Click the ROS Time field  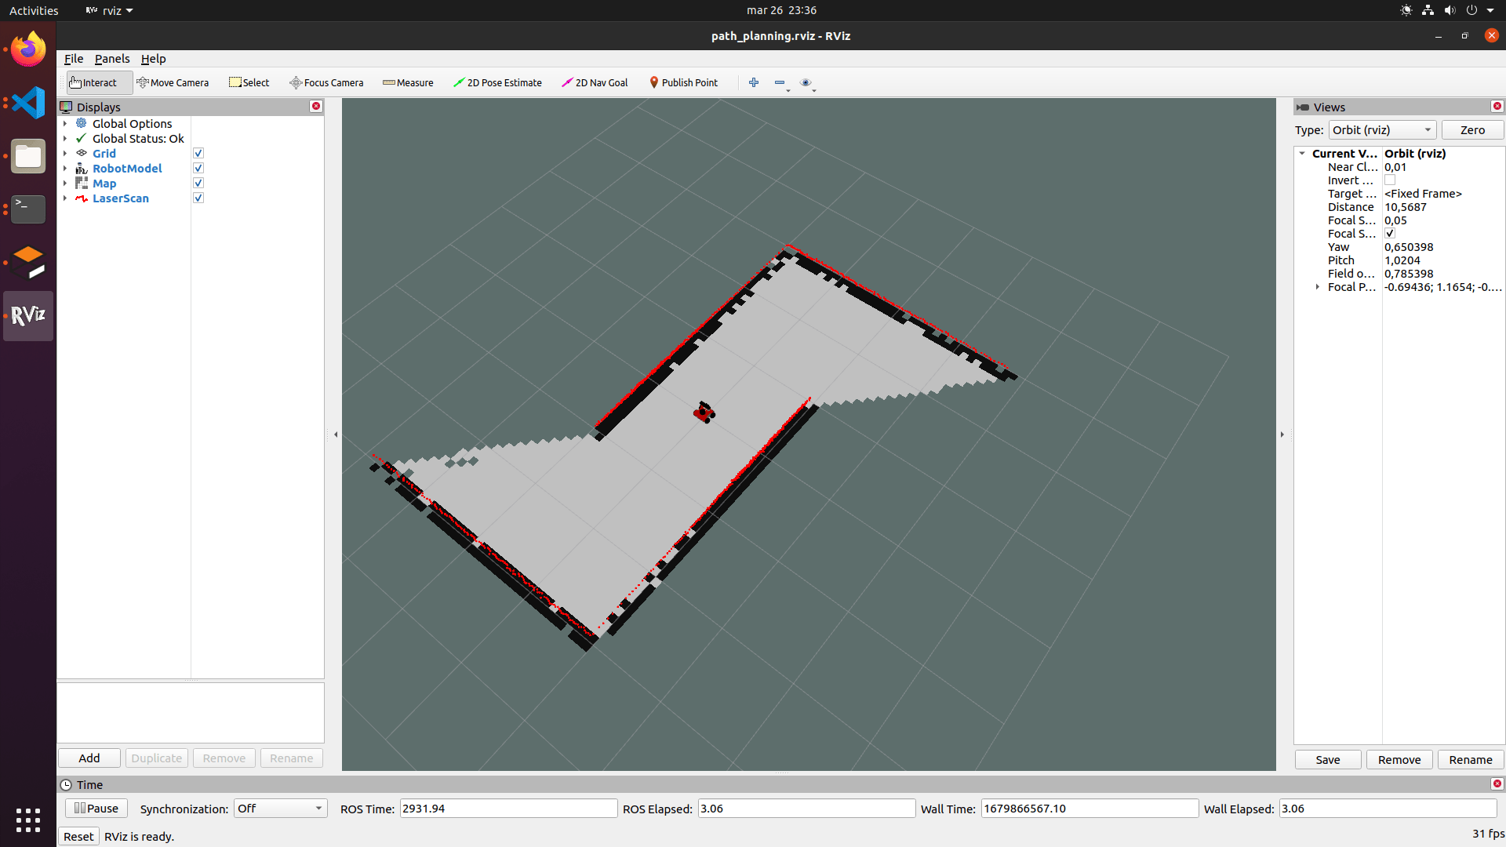click(508, 809)
